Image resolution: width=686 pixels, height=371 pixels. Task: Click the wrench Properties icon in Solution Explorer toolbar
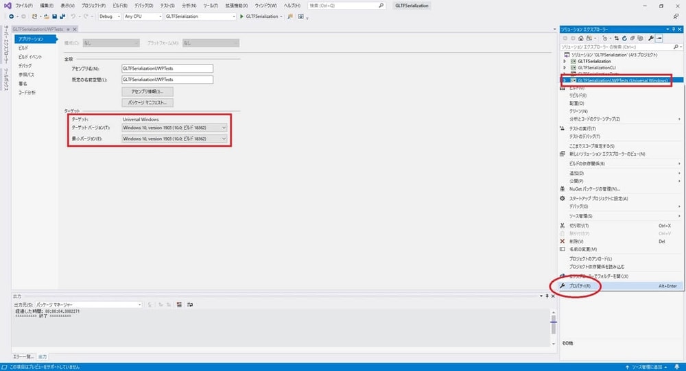(651, 38)
